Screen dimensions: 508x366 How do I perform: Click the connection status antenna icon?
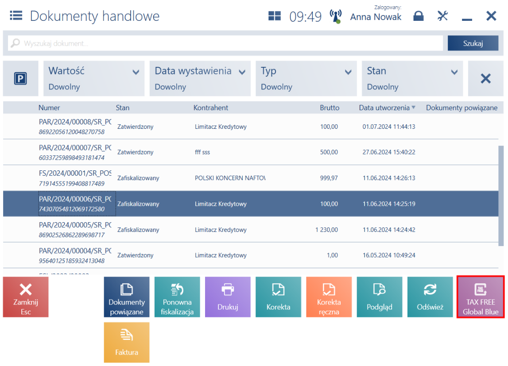(x=336, y=16)
